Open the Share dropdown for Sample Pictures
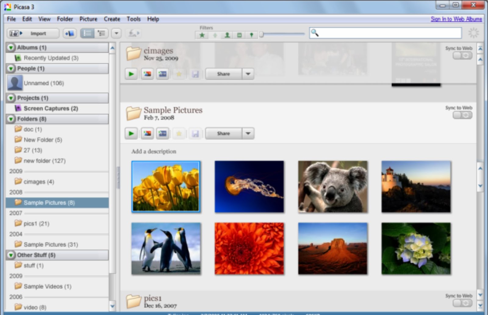 (x=248, y=133)
